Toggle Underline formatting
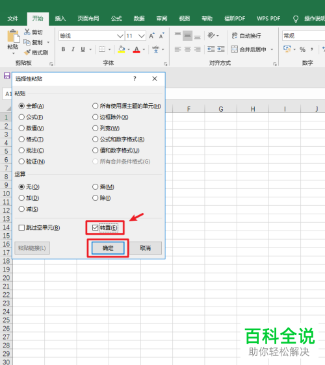 (83, 49)
